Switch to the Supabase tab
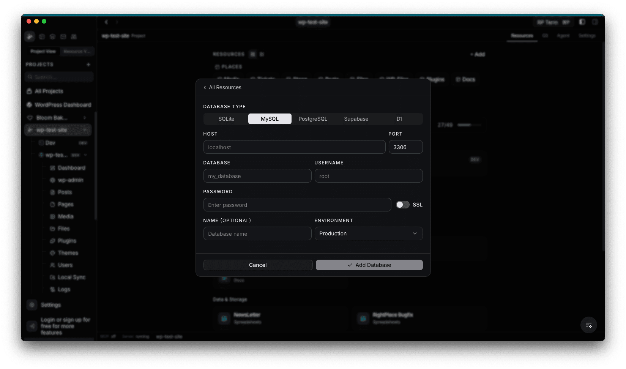626x369 pixels. tap(356, 119)
